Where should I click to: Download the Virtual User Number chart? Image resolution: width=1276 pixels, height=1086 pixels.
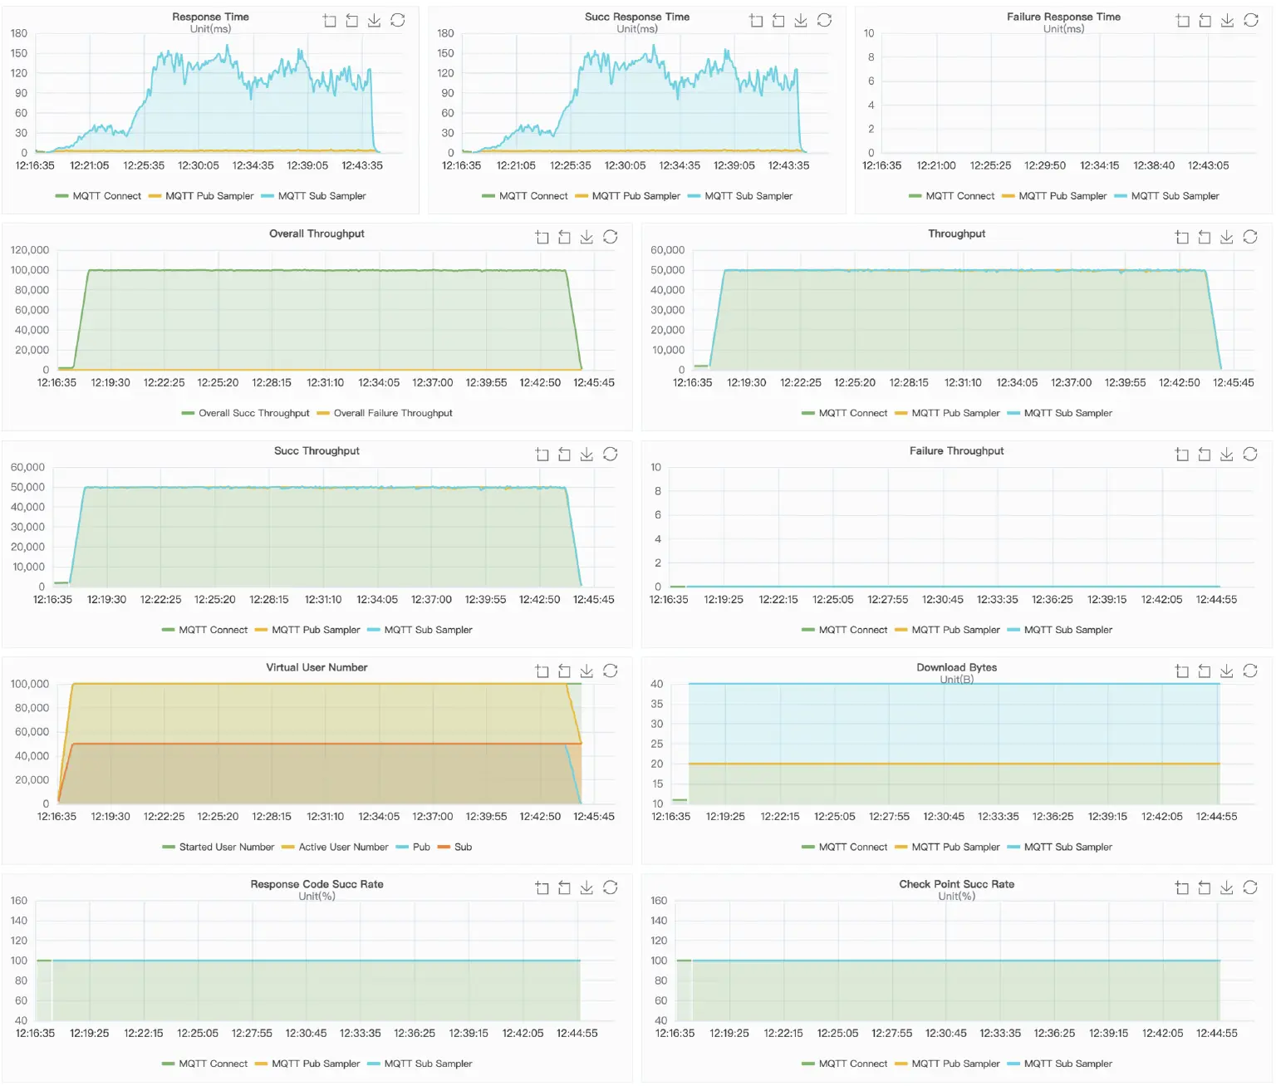586,671
